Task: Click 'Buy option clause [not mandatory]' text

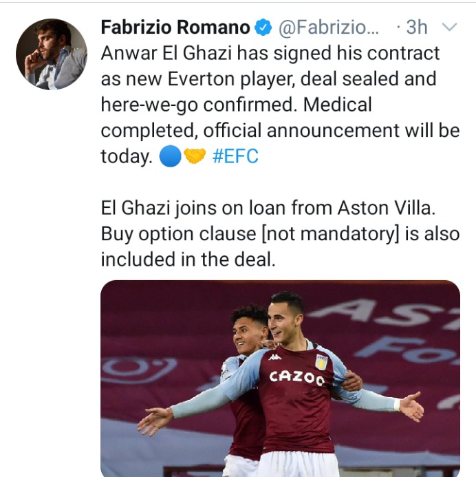Action: pos(250,234)
